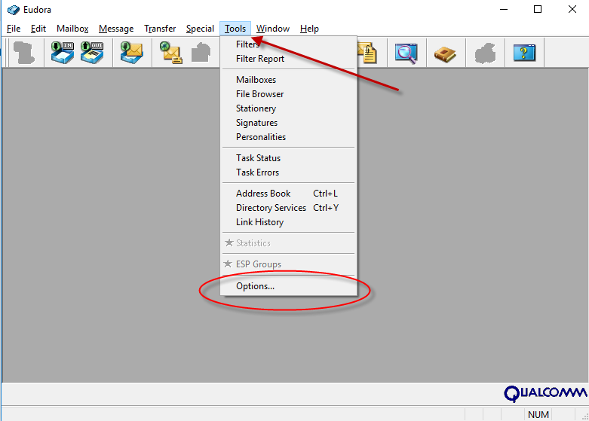Select File Browser menu entry

(289, 94)
